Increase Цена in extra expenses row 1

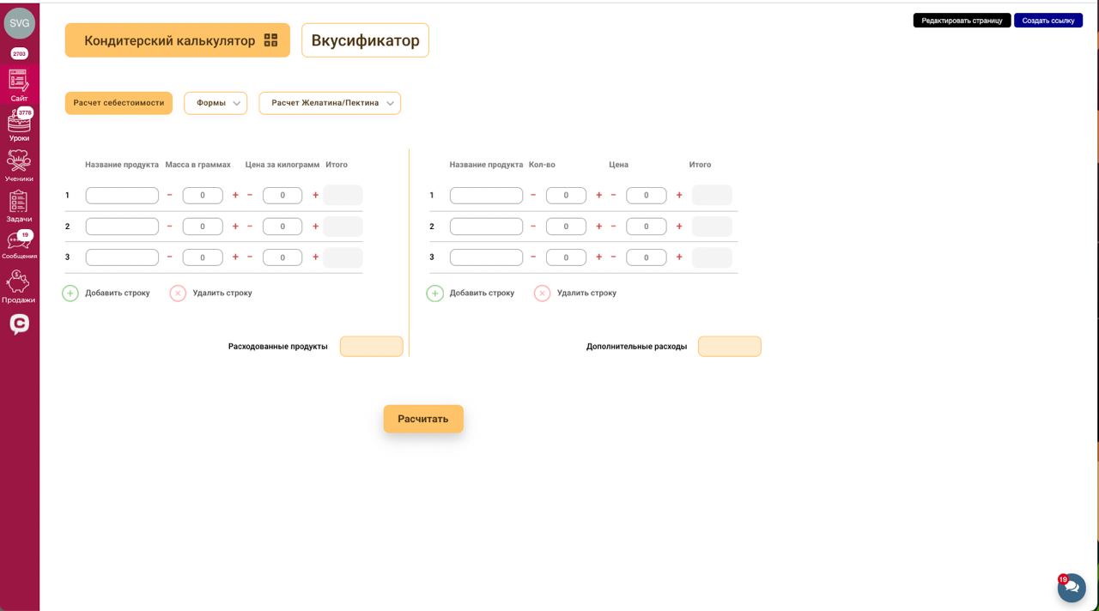coord(679,196)
